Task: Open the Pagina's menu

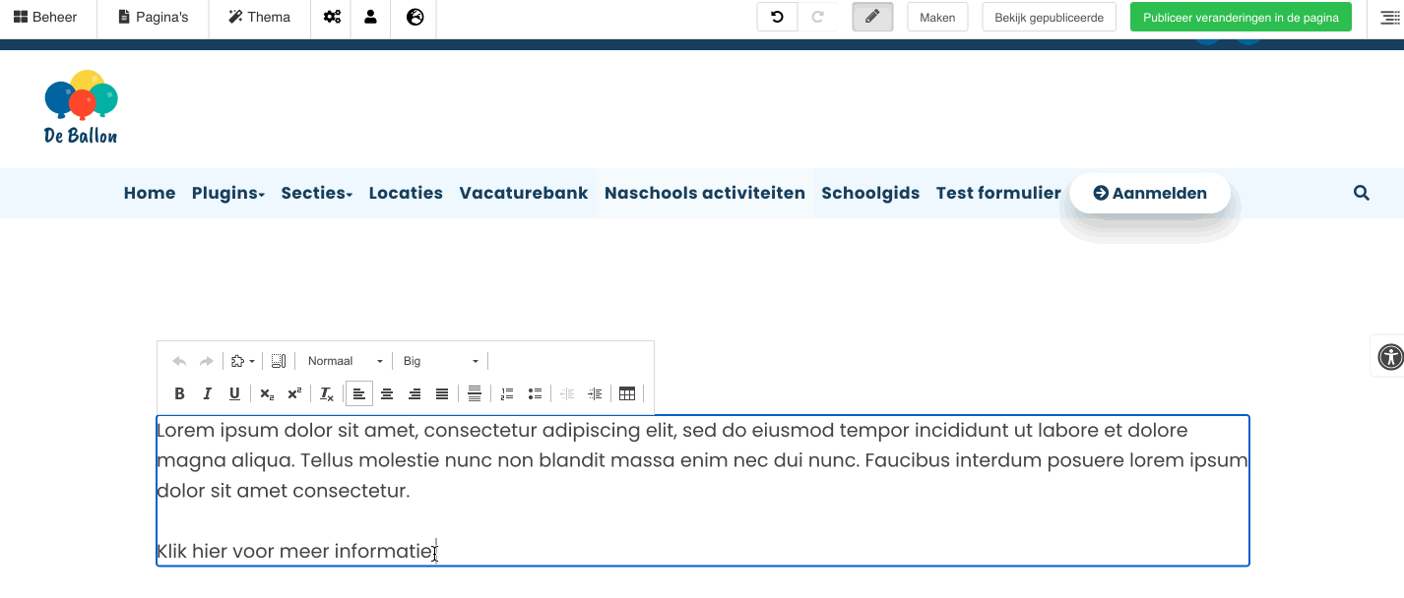Action: pos(153,17)
